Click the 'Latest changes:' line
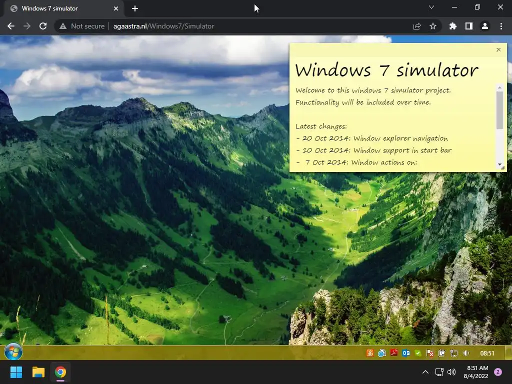The width and height of the screenshot is (512, 384). [x=321, y=126]
